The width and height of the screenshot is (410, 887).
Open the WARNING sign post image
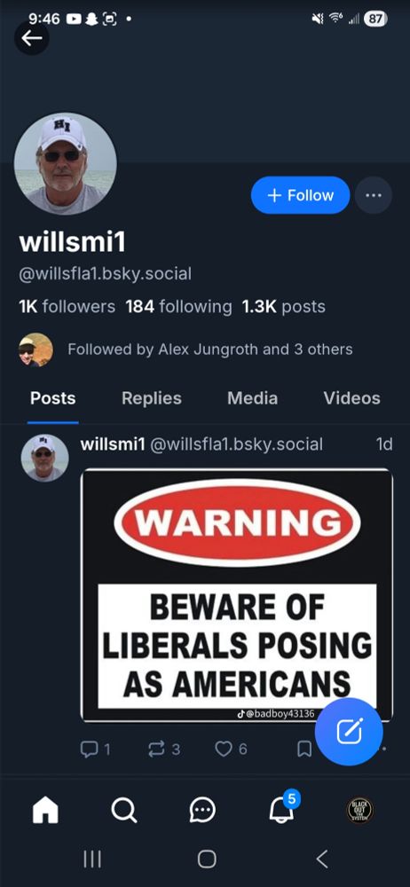tap(237, 596)
